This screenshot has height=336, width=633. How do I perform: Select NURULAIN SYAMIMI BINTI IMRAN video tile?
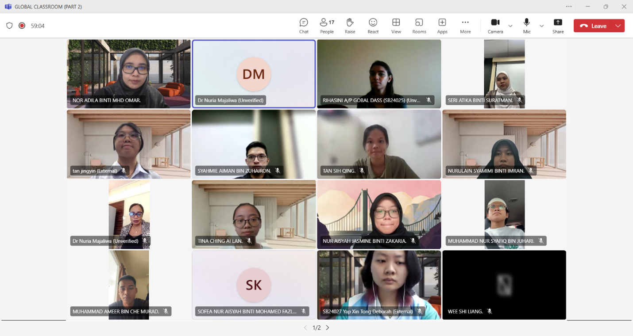click(504, 144)
